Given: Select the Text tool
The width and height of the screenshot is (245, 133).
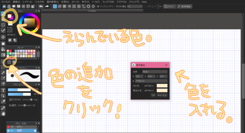Looking at the screenshot, I should tap(3, 90).
